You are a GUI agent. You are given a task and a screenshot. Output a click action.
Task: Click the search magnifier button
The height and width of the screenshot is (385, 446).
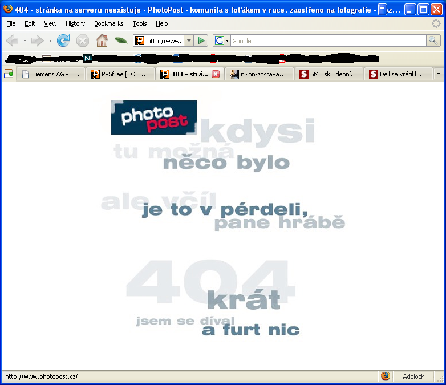433,40
